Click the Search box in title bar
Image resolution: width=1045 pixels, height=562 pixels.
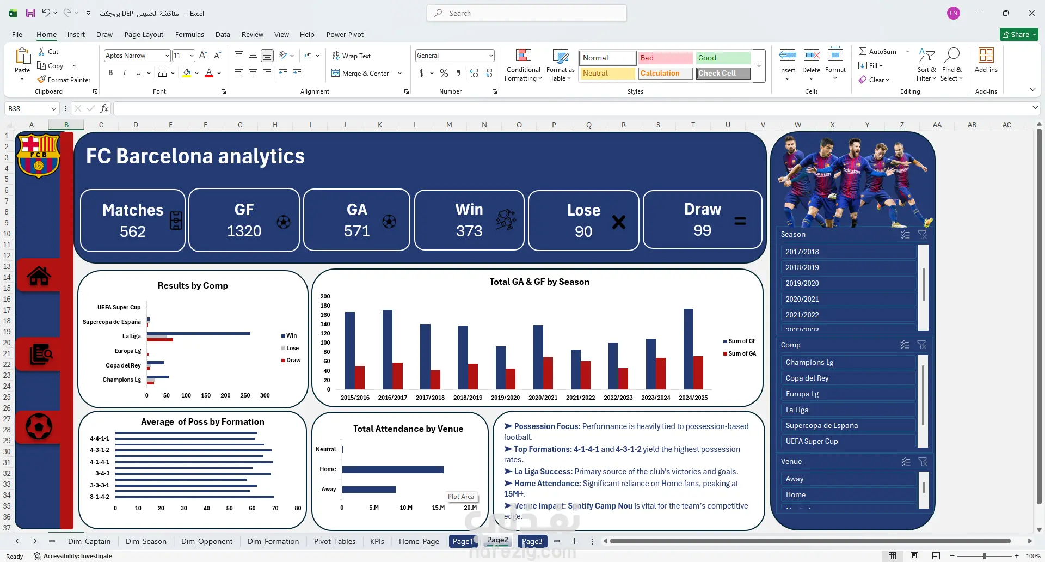(527, 13)
